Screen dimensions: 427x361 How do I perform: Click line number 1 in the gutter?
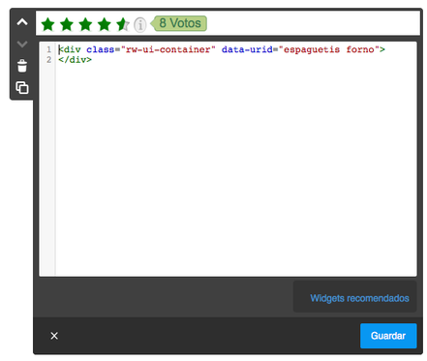(48, 49)
